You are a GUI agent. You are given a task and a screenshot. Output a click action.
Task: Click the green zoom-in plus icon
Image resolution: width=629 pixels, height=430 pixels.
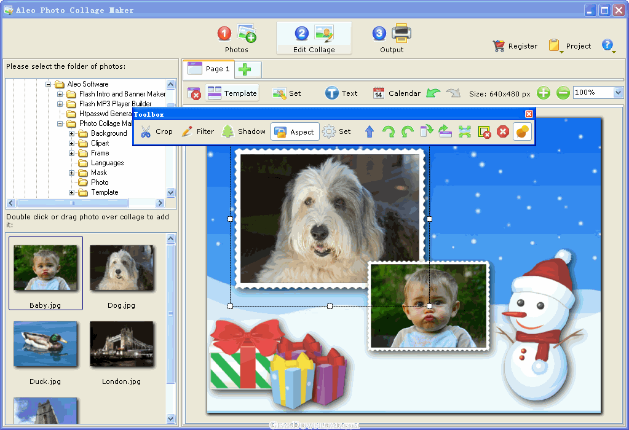544,93
